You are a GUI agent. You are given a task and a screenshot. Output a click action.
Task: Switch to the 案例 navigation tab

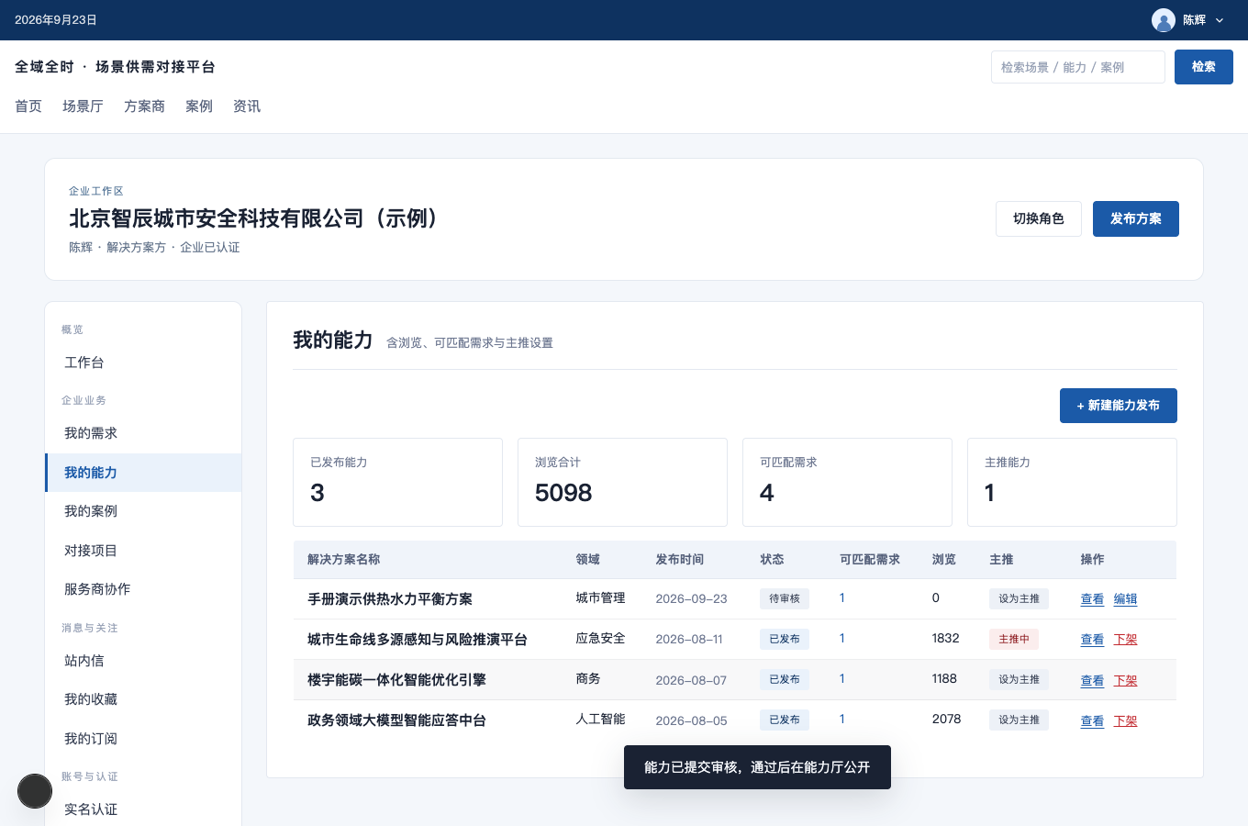pyautogui.click(x=199, y=106)
